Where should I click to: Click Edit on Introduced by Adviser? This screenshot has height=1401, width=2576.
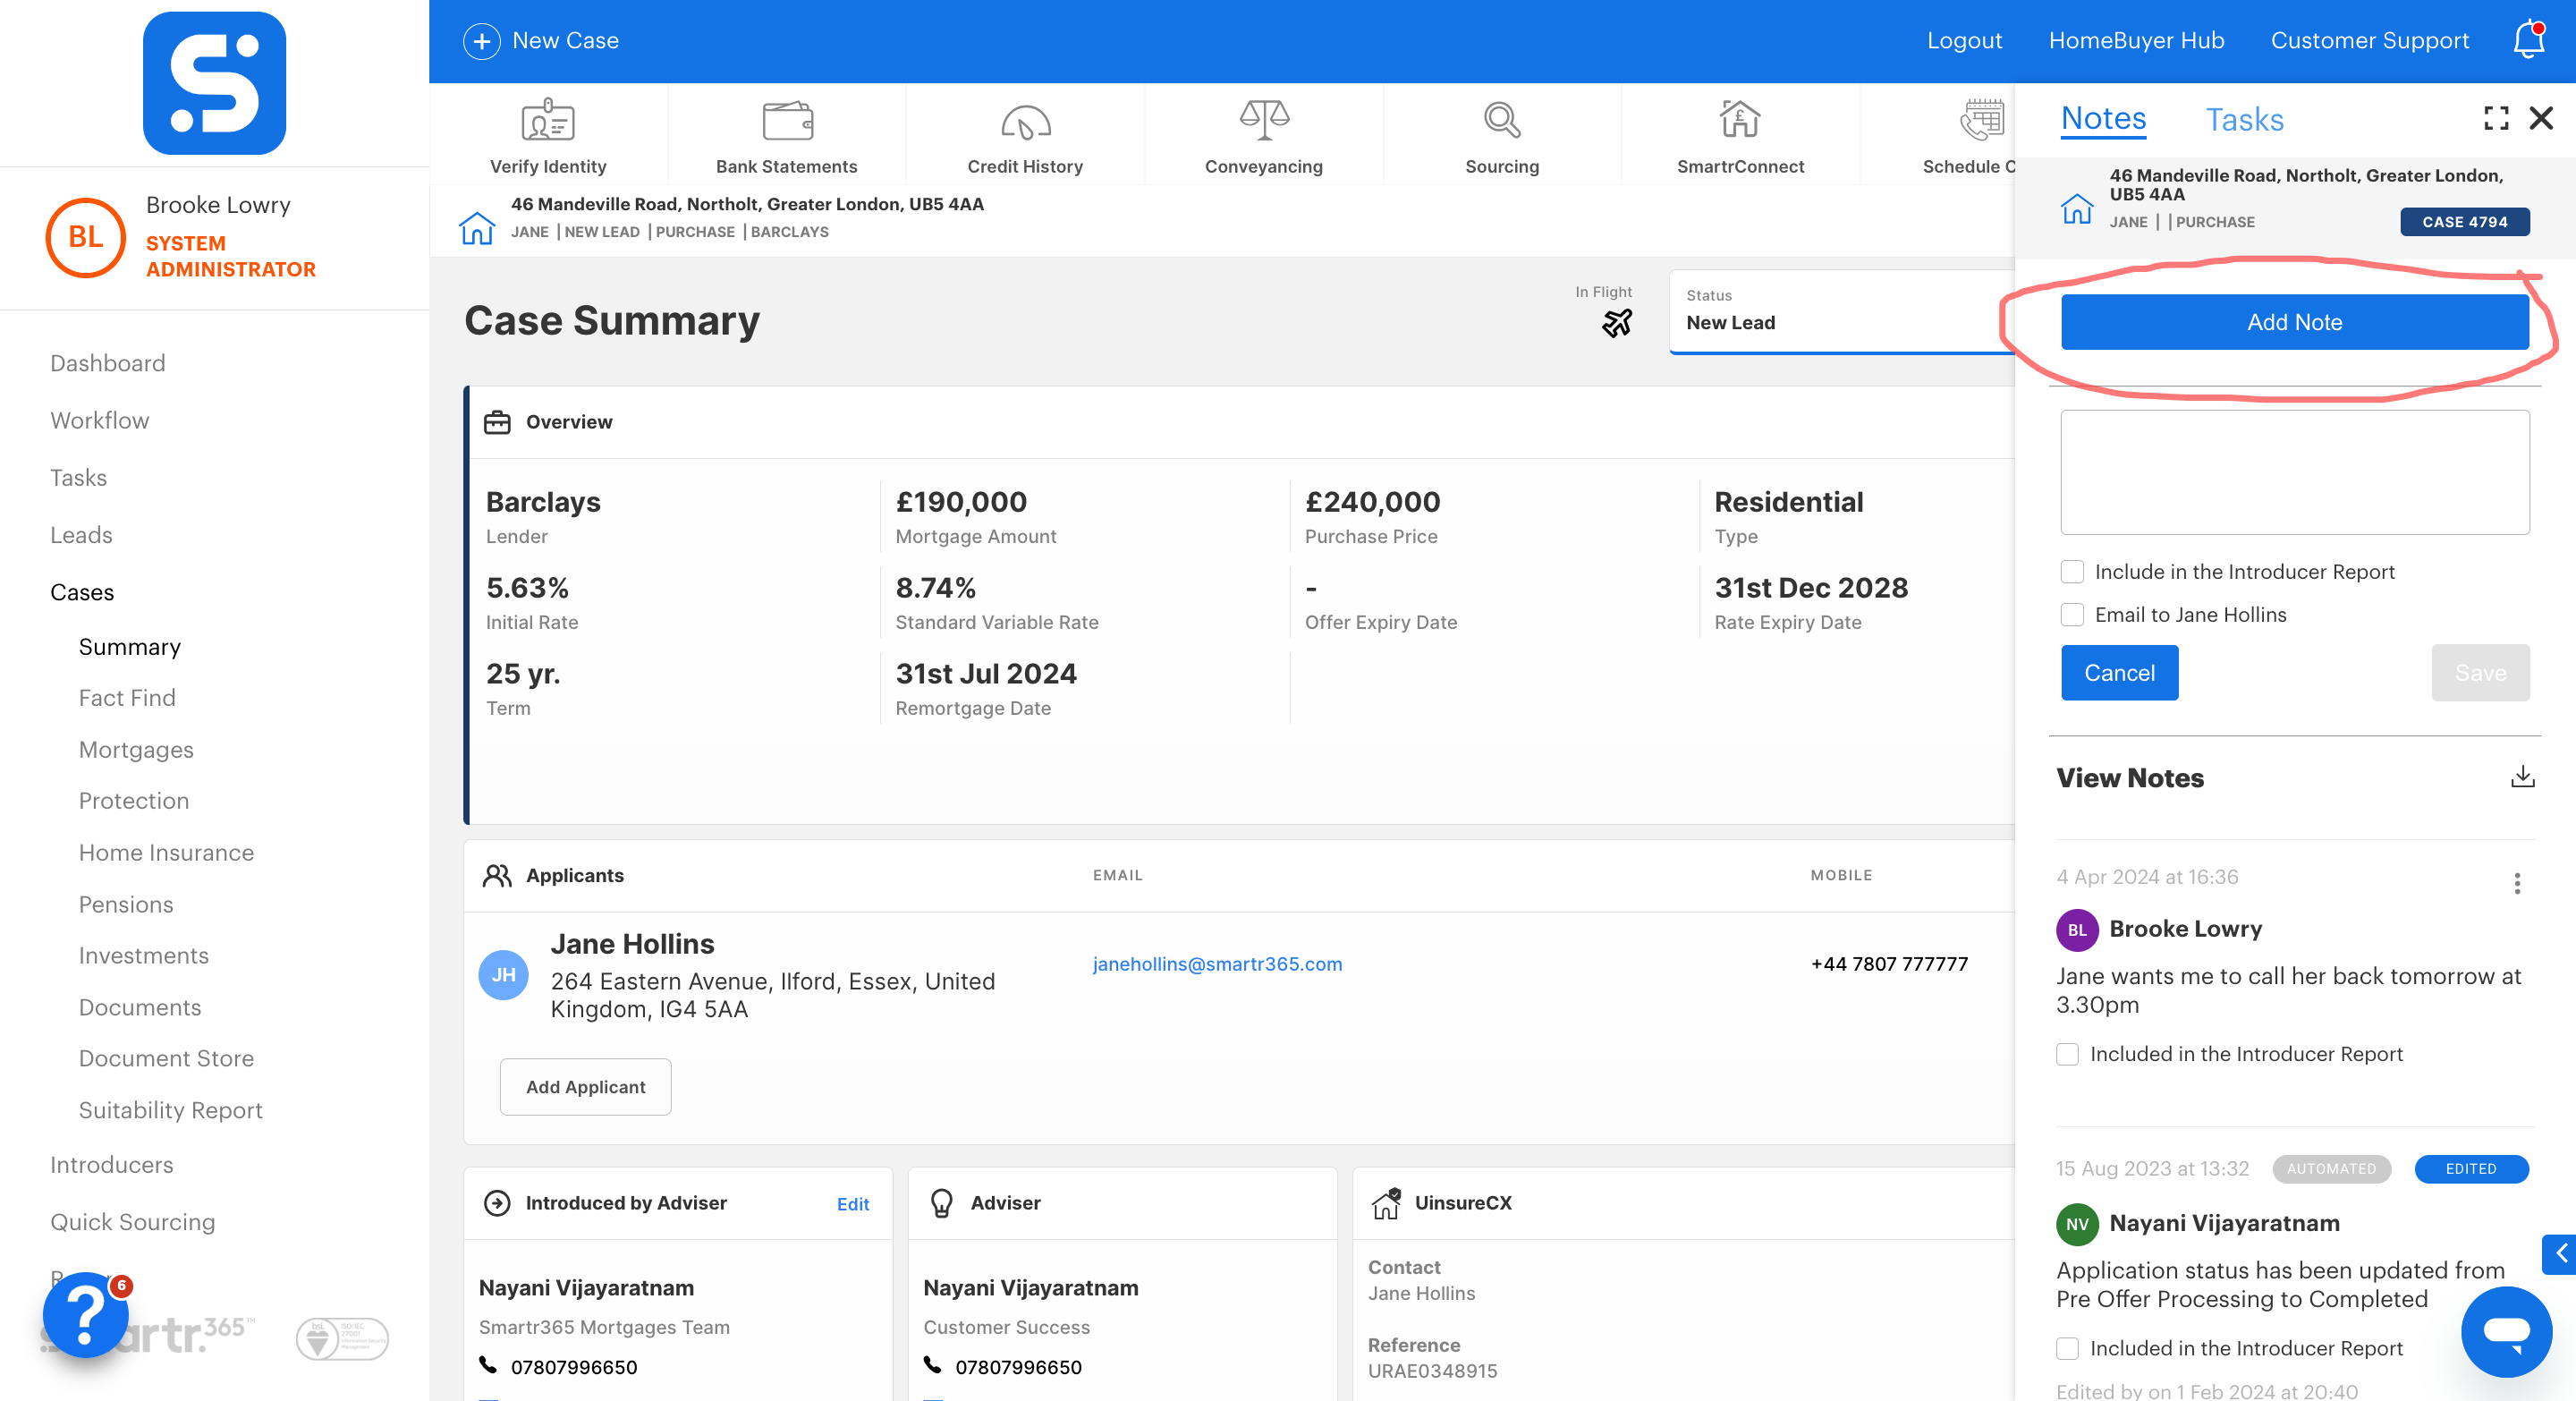coord(852,1204)
